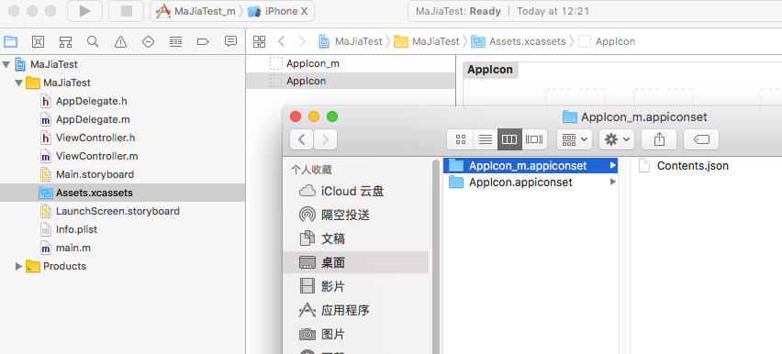Open the Debug navigator
The height and width of the screenshot is (354, 782).
coord(175,41)
